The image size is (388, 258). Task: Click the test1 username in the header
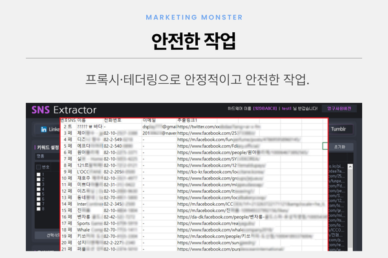pos(286,108)
